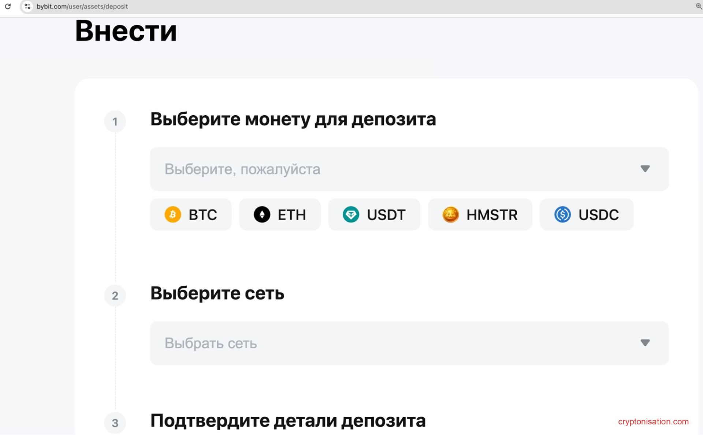Click the black Ethereum diamond icon
Image resolution: width=703 pixels, height=435 pixels.
(x=262, y=214)
